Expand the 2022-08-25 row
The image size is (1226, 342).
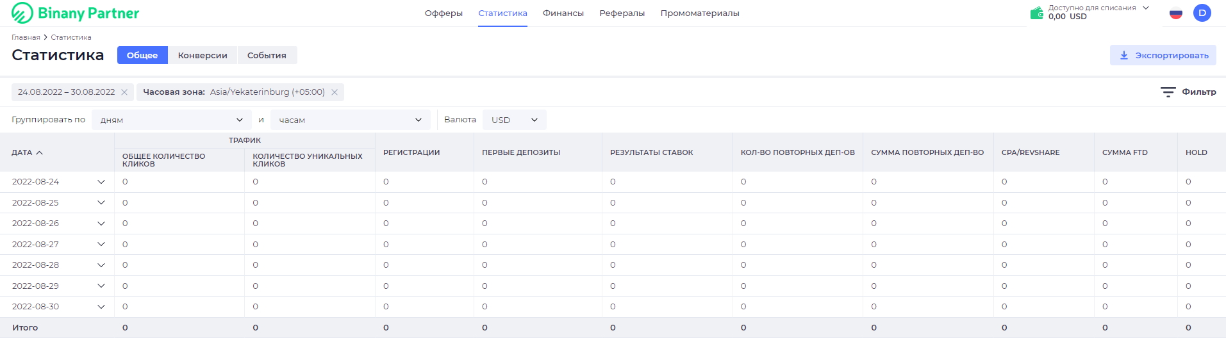point(101,202)
